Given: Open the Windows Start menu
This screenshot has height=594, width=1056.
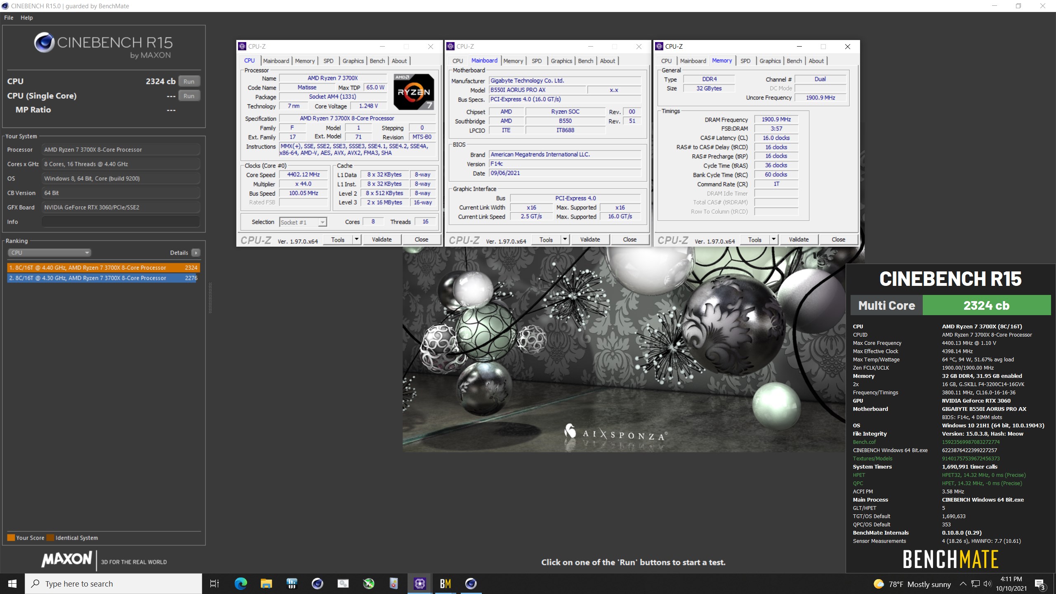Looking at the screenshot, I should (12, 583).
